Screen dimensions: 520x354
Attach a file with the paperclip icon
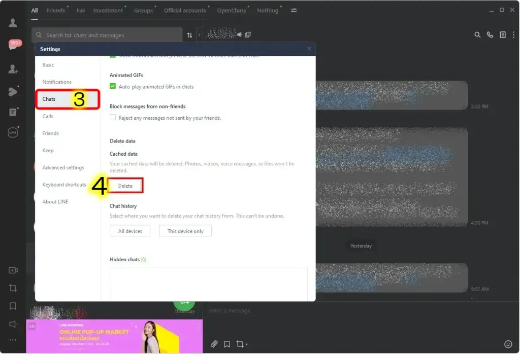coord(214,344)
